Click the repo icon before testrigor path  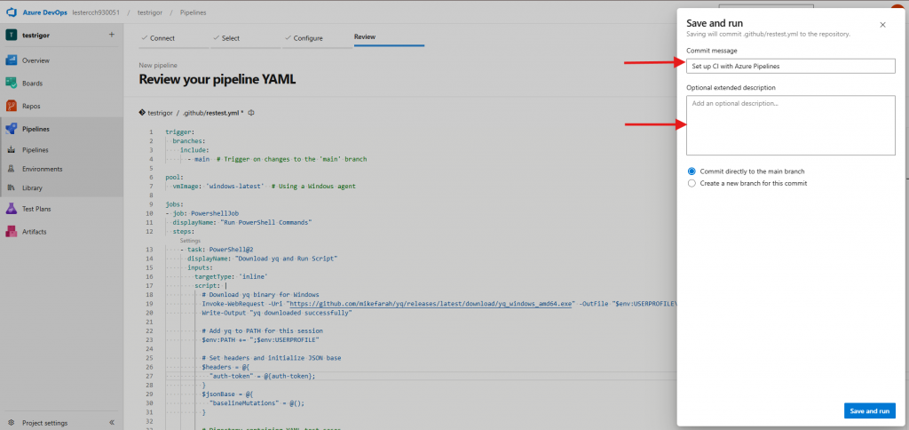[142, 113]
